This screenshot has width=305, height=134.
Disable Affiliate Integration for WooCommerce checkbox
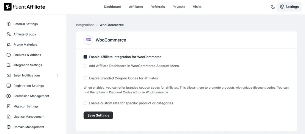pos(85,57)
